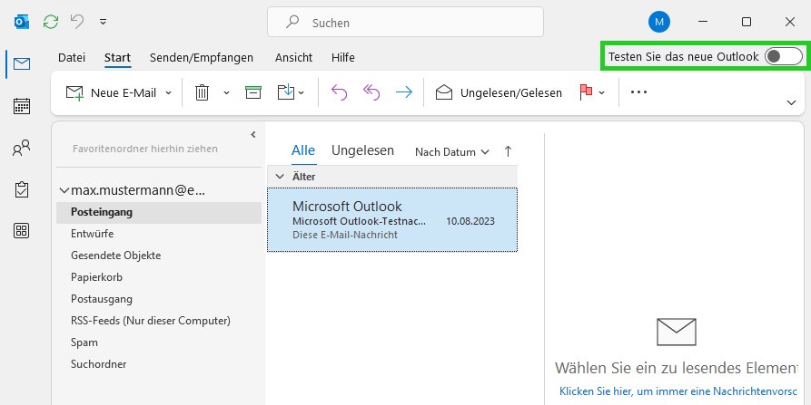811x405 pixels.
Task: Open the Nach Datum sort dropdown
Action: pyautogui.click(x=452, y=151)
